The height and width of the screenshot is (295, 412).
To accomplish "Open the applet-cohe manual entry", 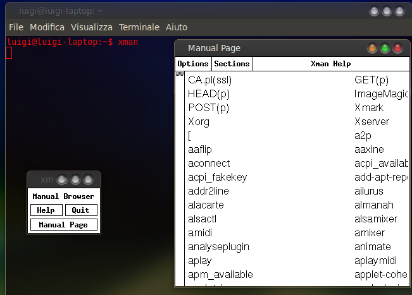I will pos(381,275).
